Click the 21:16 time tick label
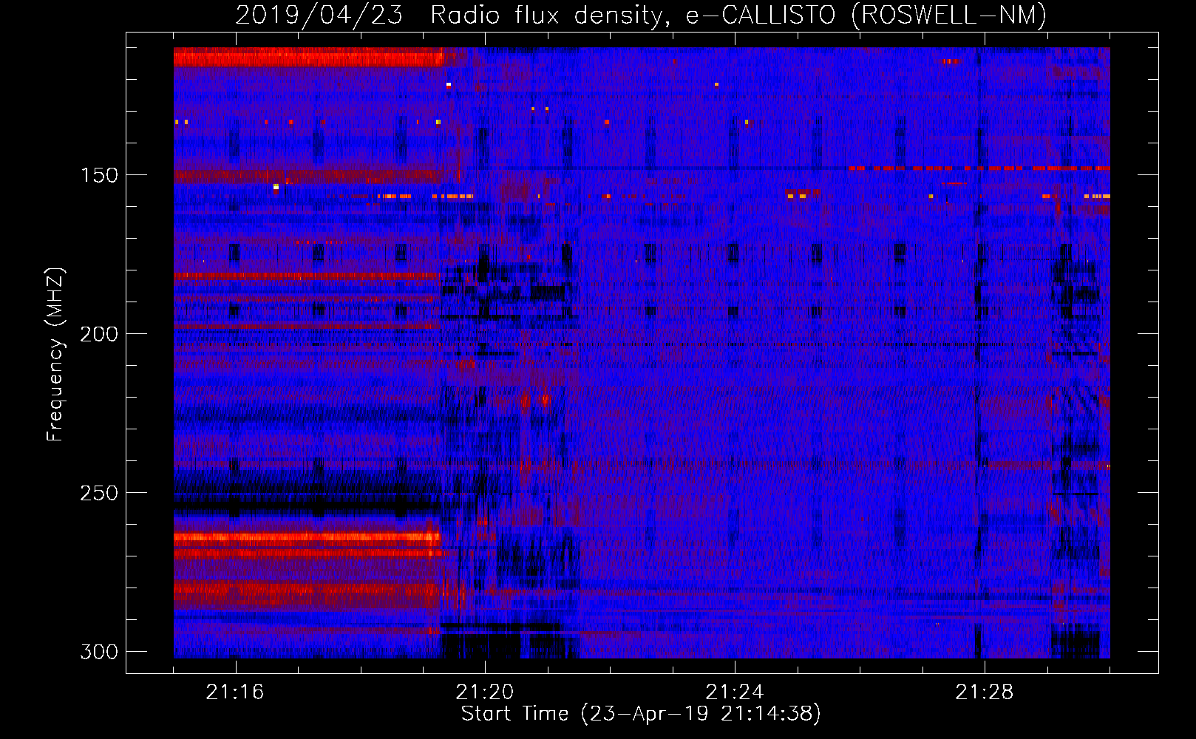The height and width of the screenshot is (739, 1196). coord(235,692)
